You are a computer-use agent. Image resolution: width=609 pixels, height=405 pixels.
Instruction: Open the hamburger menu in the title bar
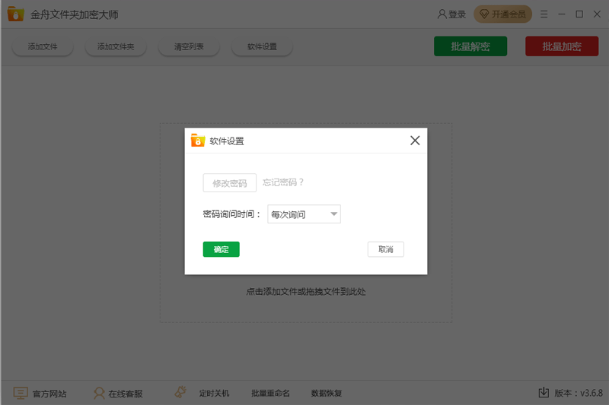[544, 14]
